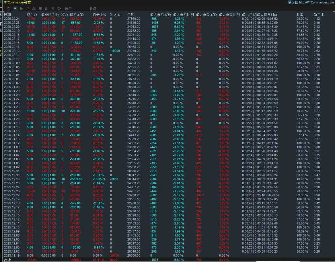Click the 合计 totals row label
335x262 pixels.
7,260
